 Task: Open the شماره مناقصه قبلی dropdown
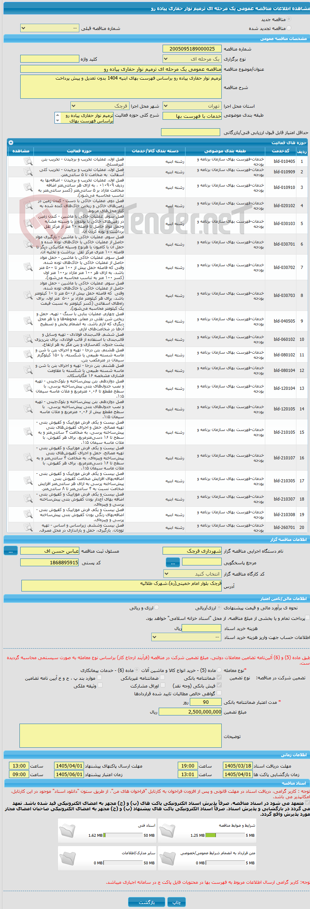(x=49, y=28)
